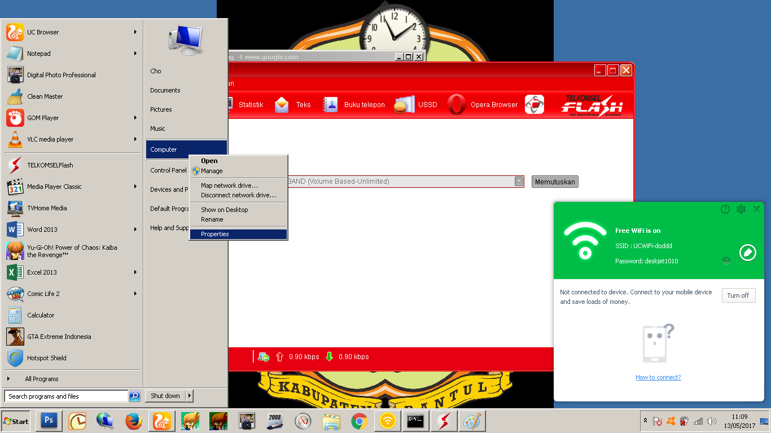Open settings gear in Free WiFi panel
Screen dimensions: 771x433
point(741,209)
